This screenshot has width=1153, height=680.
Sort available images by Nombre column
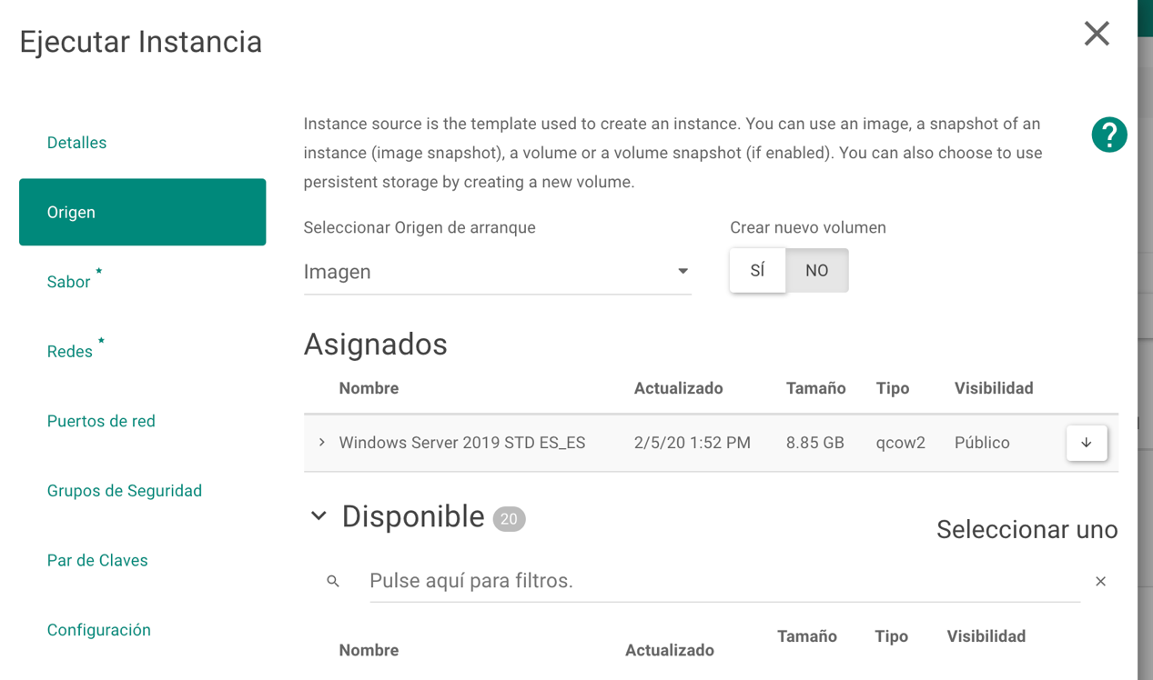368,649
